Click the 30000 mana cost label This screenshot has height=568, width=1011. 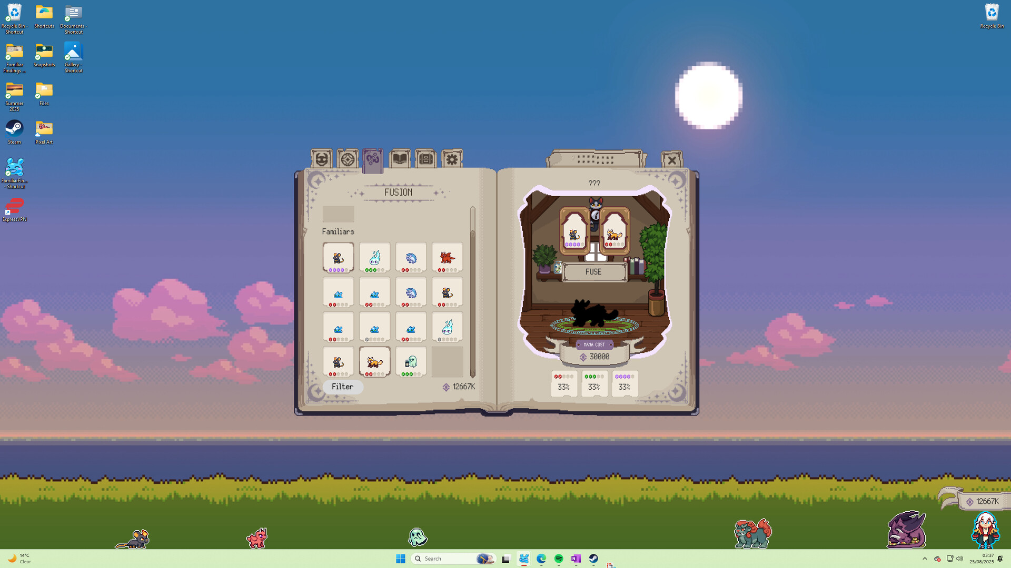pos(594,357)
